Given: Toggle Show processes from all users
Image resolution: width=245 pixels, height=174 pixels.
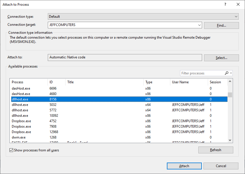Looking at the screenshot, I should (11, 150).
